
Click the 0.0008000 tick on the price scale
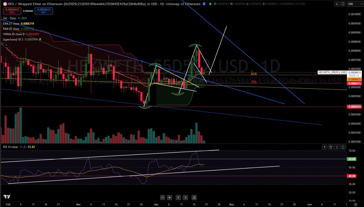click(x=355, y=51)
